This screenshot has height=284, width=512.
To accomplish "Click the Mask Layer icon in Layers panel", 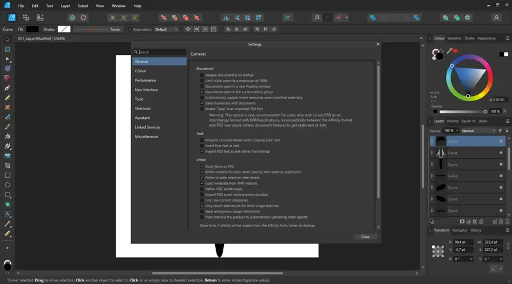I will [462, 222].
